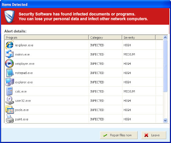This screenshot has width=171, height=143.
Task: Select the explorer.exe file name
Action: click(24, 82)
